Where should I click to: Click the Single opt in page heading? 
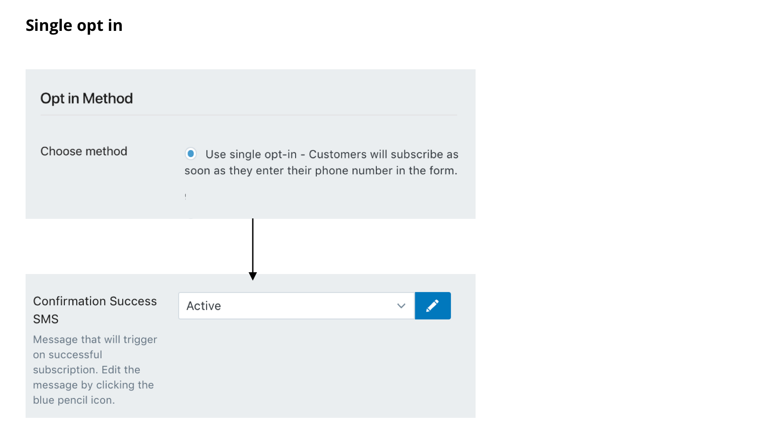[x=74, y=26]
